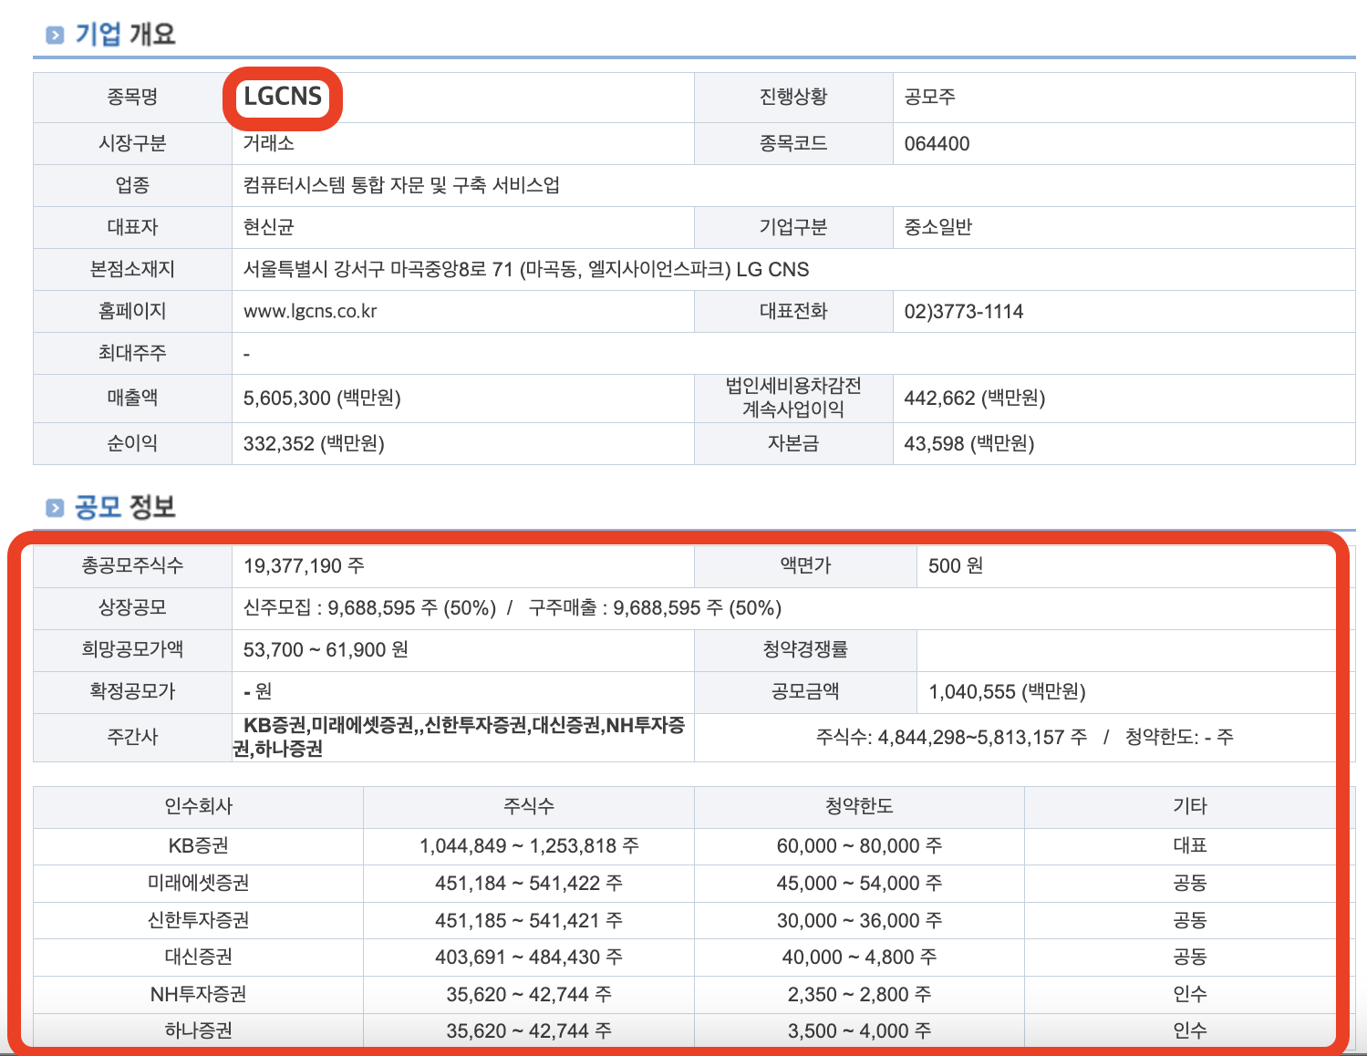
Task: Select limit 30,000 ~ 36,000 주
Action: coord(859,920)
